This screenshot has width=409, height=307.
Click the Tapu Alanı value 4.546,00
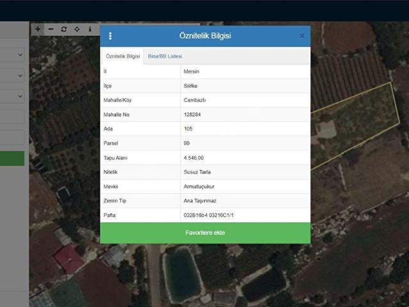(x=193, y=157)
